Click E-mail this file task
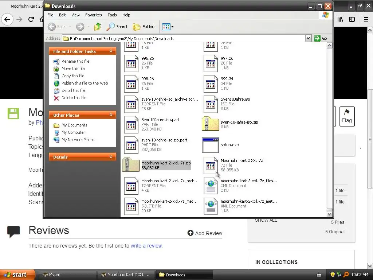This screenshot has height=280, width=373. coord(73,90)
